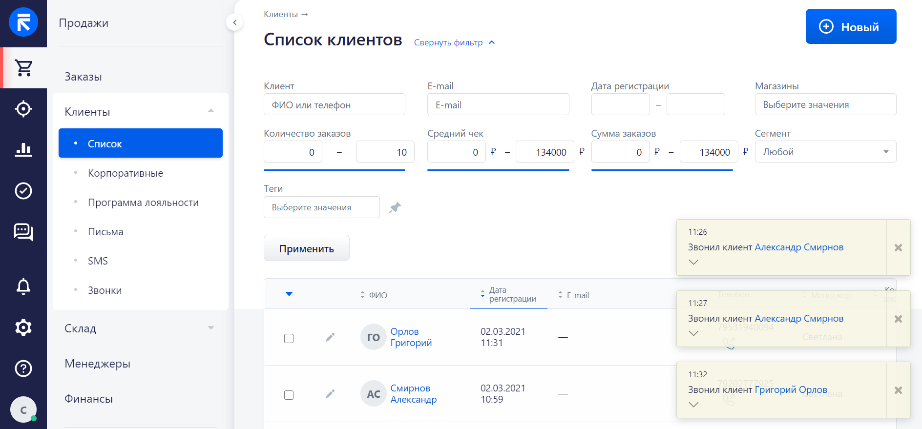
Task: Open the Сегмент dropdown
Action: click(x=825, y=152)
